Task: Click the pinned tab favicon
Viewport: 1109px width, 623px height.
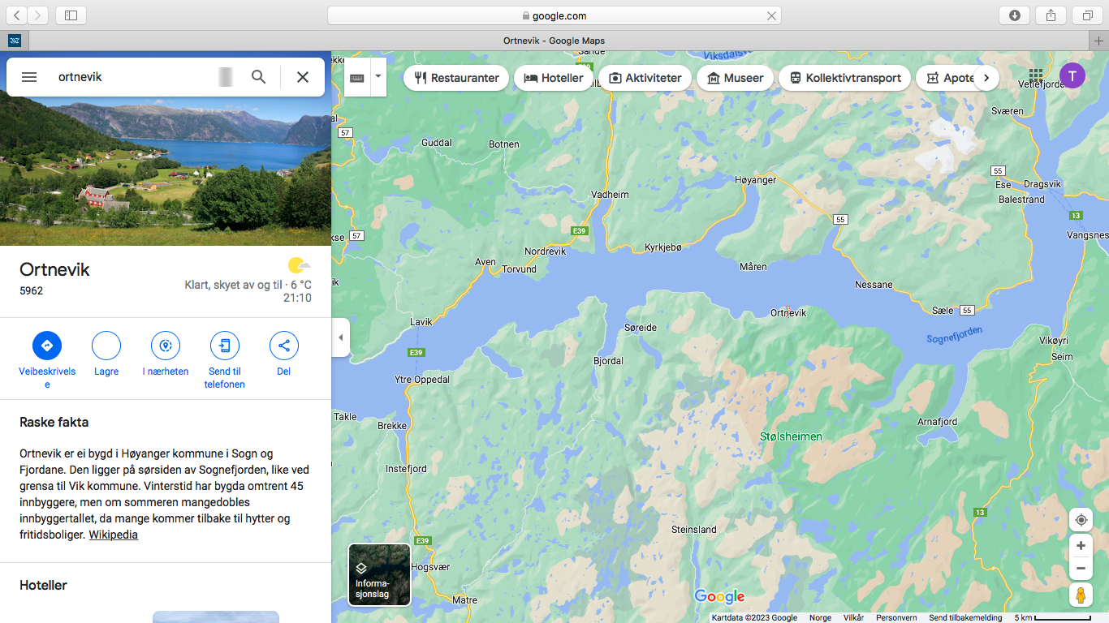Action: (x=15, y=41)
